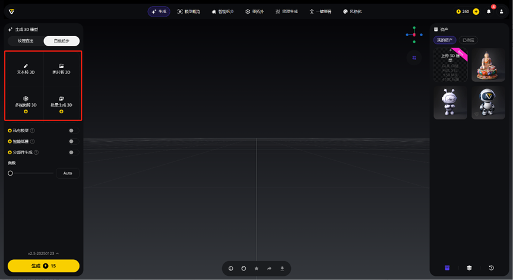
Task: Select the 文本转 3D (text to 3D) option
Action: click(26, 69)
